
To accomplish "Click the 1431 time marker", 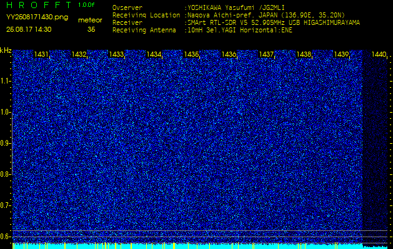I will (x=41, y=54).
